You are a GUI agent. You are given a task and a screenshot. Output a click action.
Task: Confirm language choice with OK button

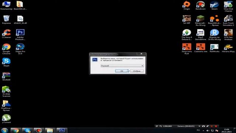pyautogui.click(x=122, y=71)
